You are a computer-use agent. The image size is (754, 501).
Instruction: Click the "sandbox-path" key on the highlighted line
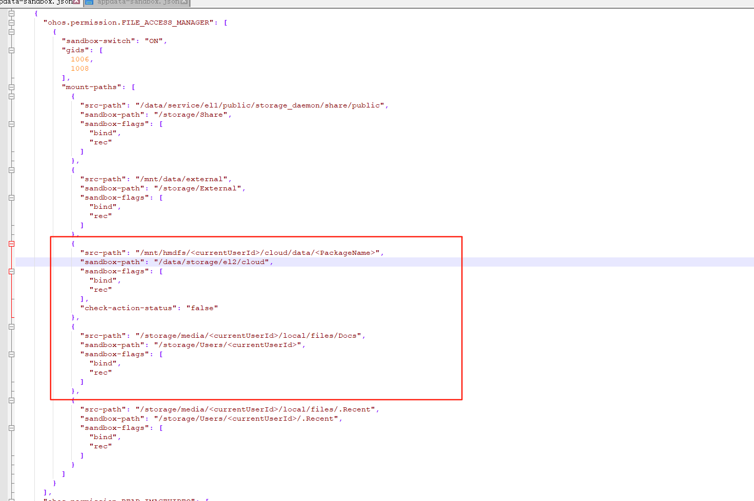coord(112,262)
